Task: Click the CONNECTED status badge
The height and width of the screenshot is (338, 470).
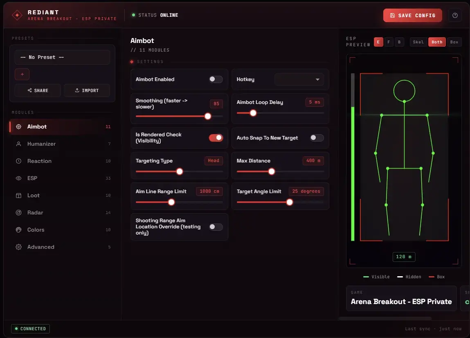Action: 30,329
